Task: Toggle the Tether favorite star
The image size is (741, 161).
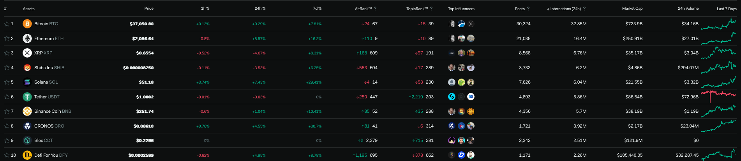Action: point(7,97)
